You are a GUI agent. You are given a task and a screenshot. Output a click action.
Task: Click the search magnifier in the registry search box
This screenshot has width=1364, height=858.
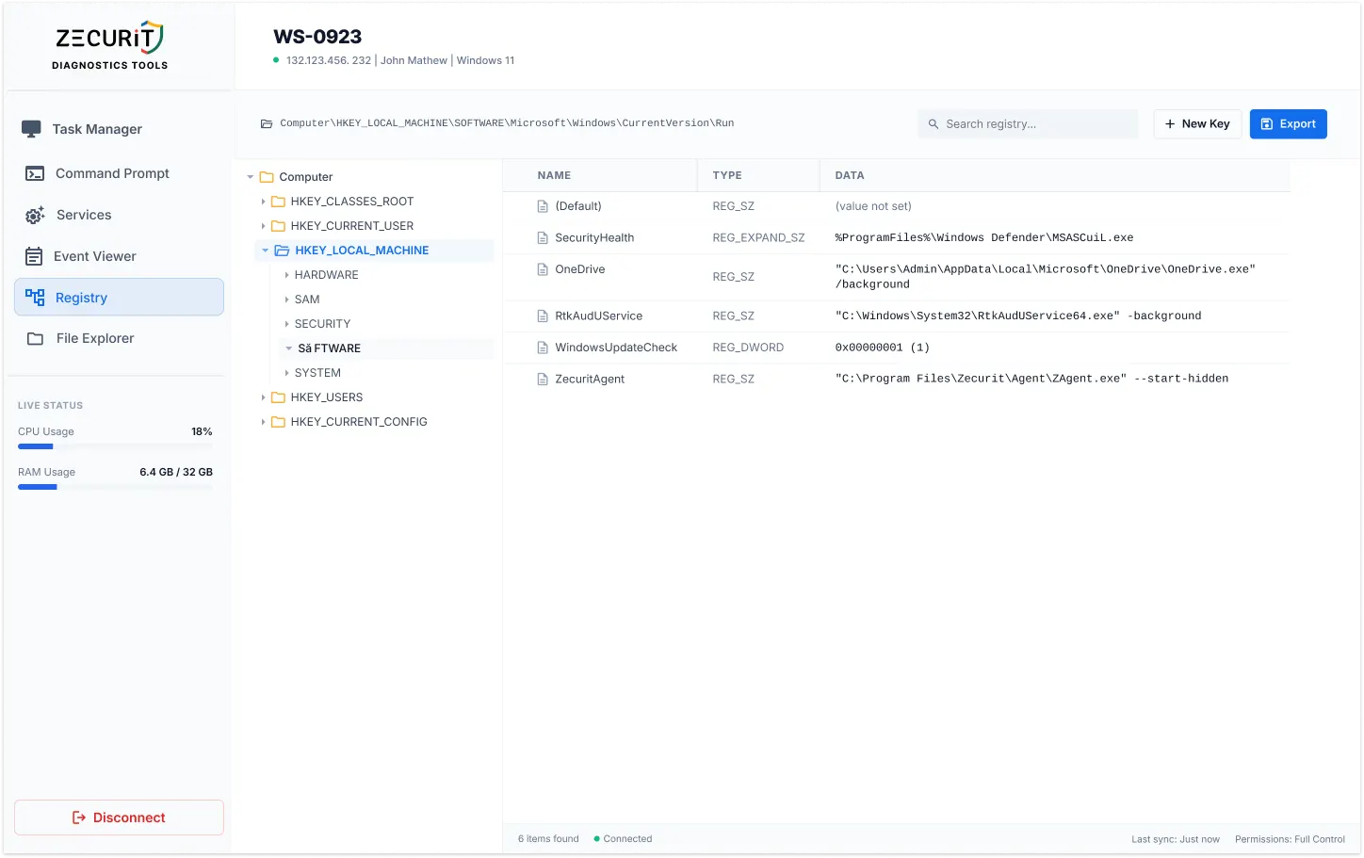tap(933, 123)
